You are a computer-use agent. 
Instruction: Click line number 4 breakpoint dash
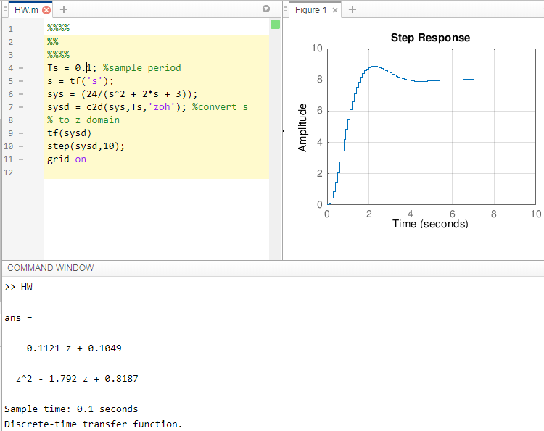point(21,68)
